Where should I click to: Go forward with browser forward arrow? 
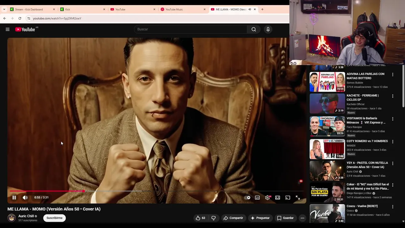[x=12, y=18]
